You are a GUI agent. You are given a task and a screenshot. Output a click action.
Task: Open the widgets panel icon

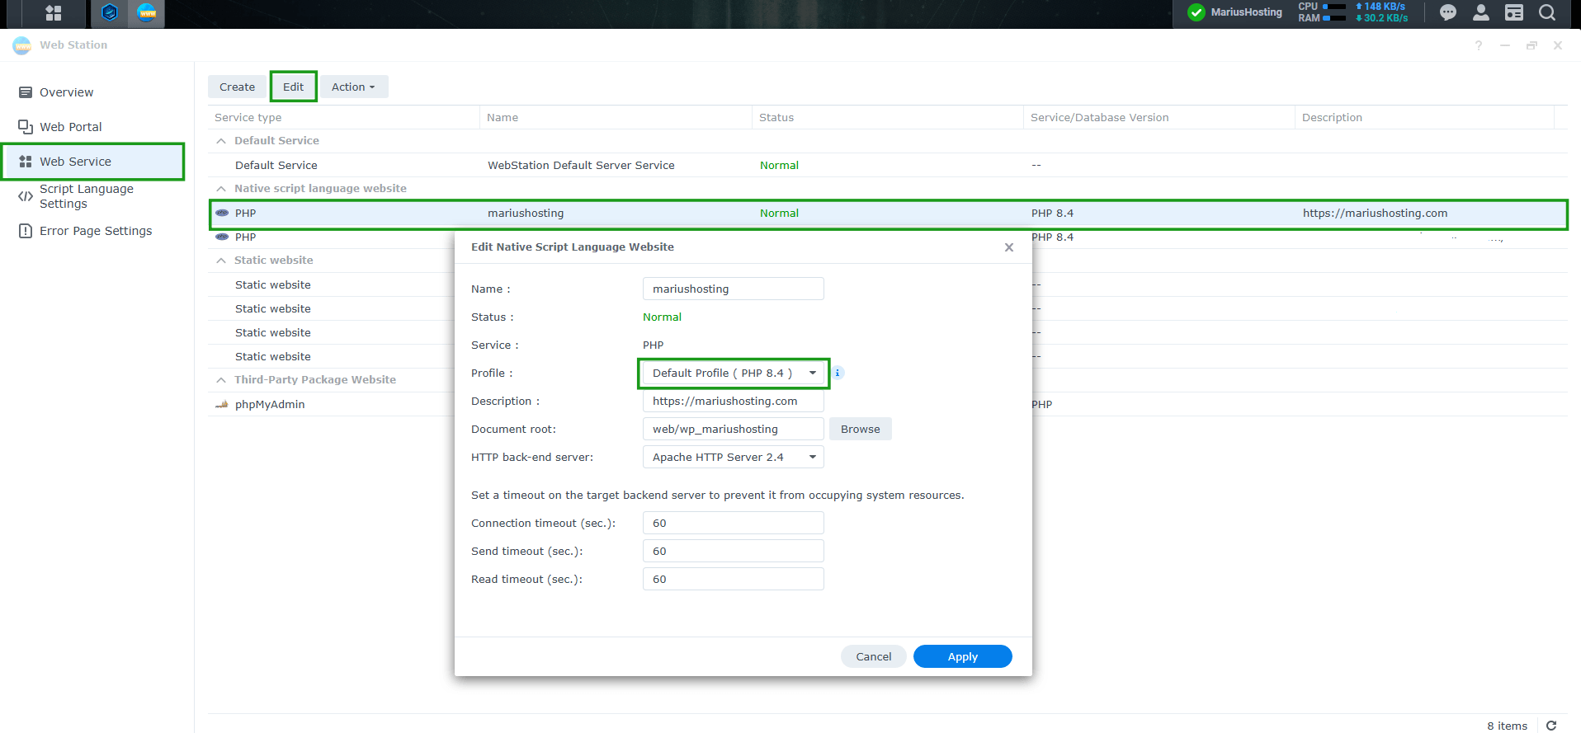pos(1514,12)
